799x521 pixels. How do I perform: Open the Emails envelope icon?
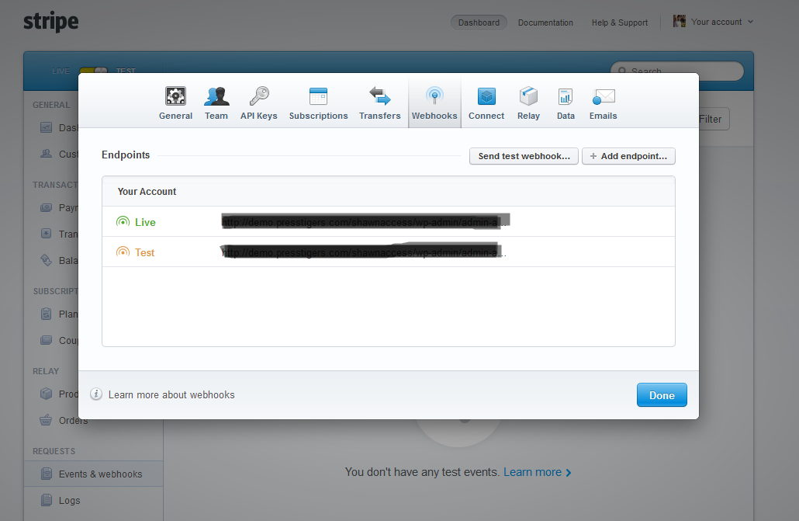pos(603,96)
